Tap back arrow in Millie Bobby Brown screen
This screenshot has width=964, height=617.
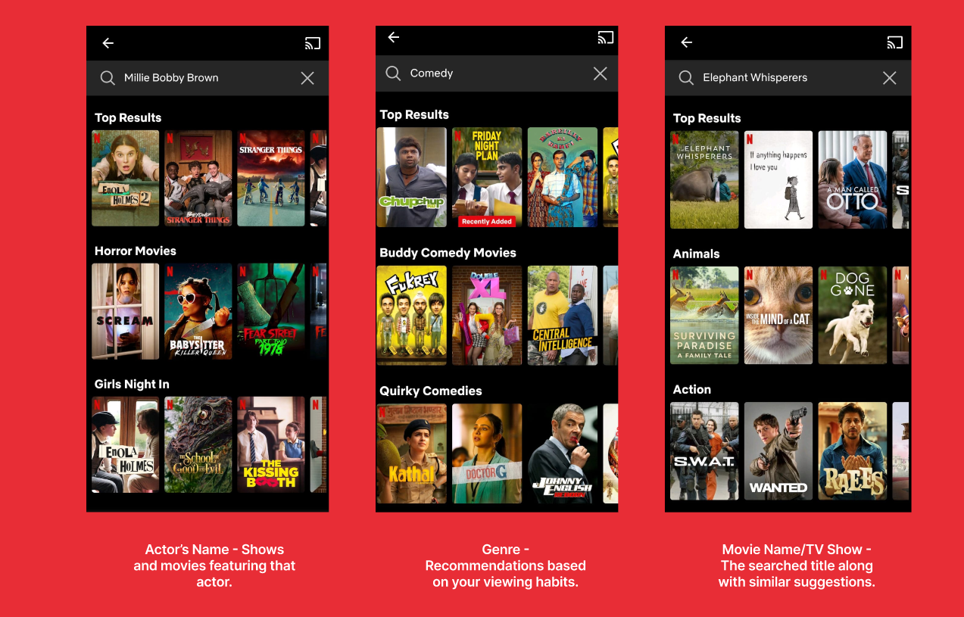pos(108,43)
